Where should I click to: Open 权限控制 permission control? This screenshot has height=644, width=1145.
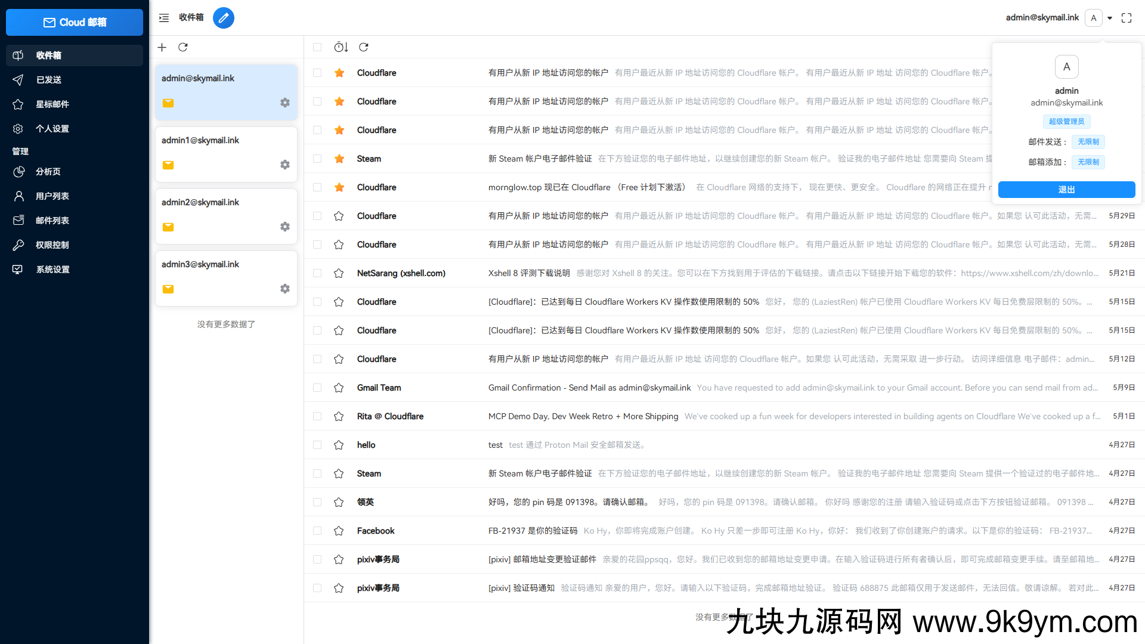[x=51, y=244]
